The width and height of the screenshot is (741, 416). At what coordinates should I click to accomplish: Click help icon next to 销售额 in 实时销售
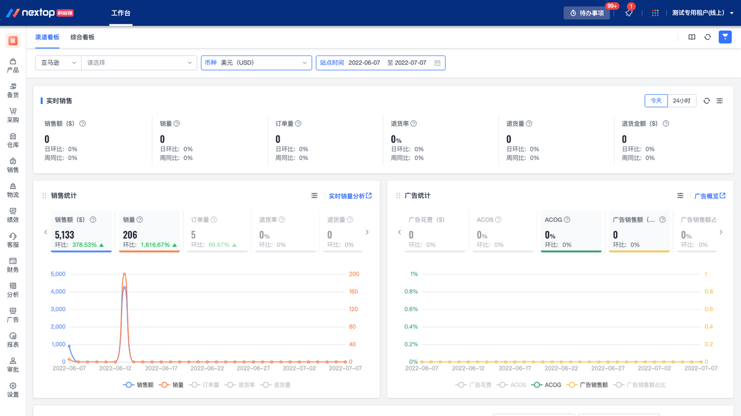pos(82,123)
